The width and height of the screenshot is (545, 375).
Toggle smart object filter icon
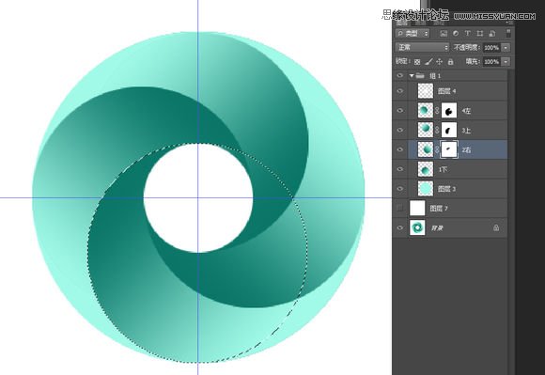491,33
